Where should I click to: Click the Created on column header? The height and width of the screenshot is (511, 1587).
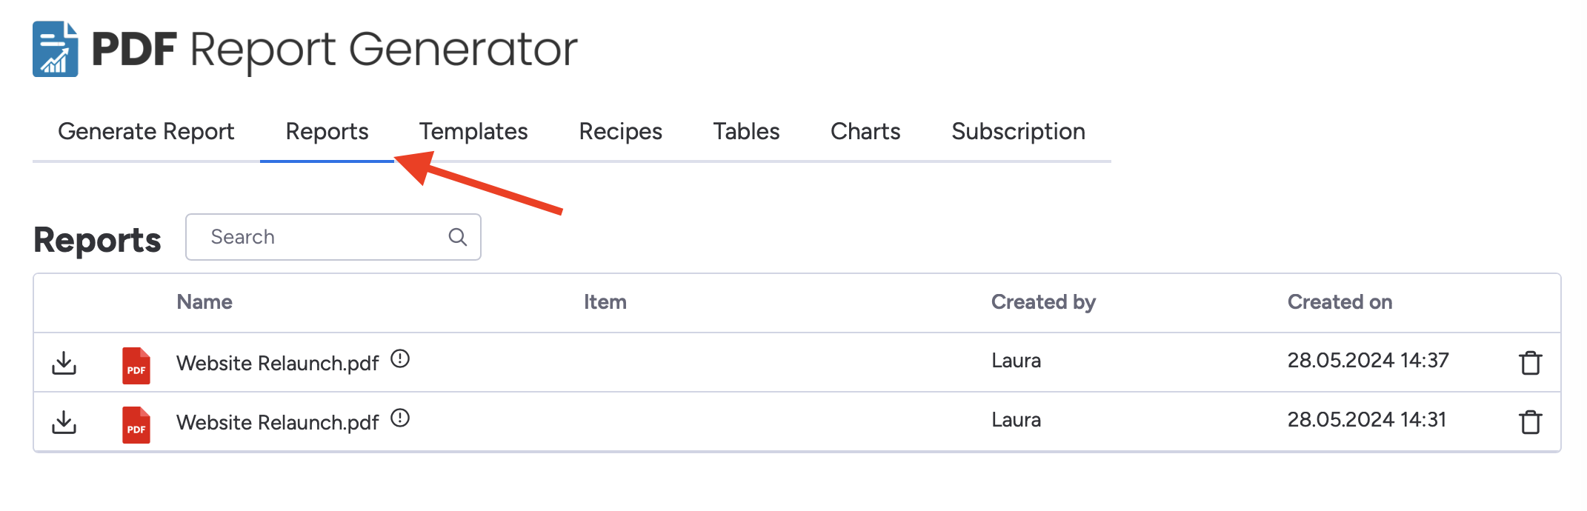pyautogui.click(x=1340, y=302)
